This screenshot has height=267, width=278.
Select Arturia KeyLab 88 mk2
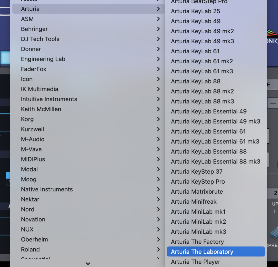coord(216,91)
